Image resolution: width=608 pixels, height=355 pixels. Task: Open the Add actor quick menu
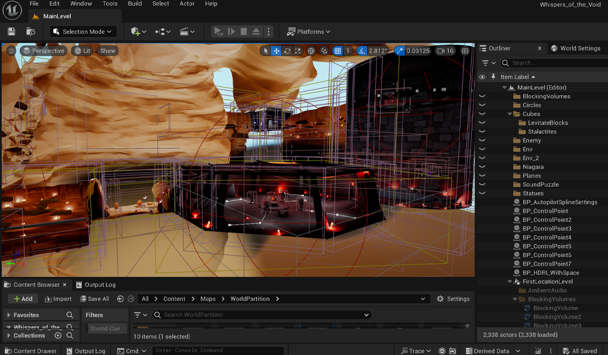138,32
